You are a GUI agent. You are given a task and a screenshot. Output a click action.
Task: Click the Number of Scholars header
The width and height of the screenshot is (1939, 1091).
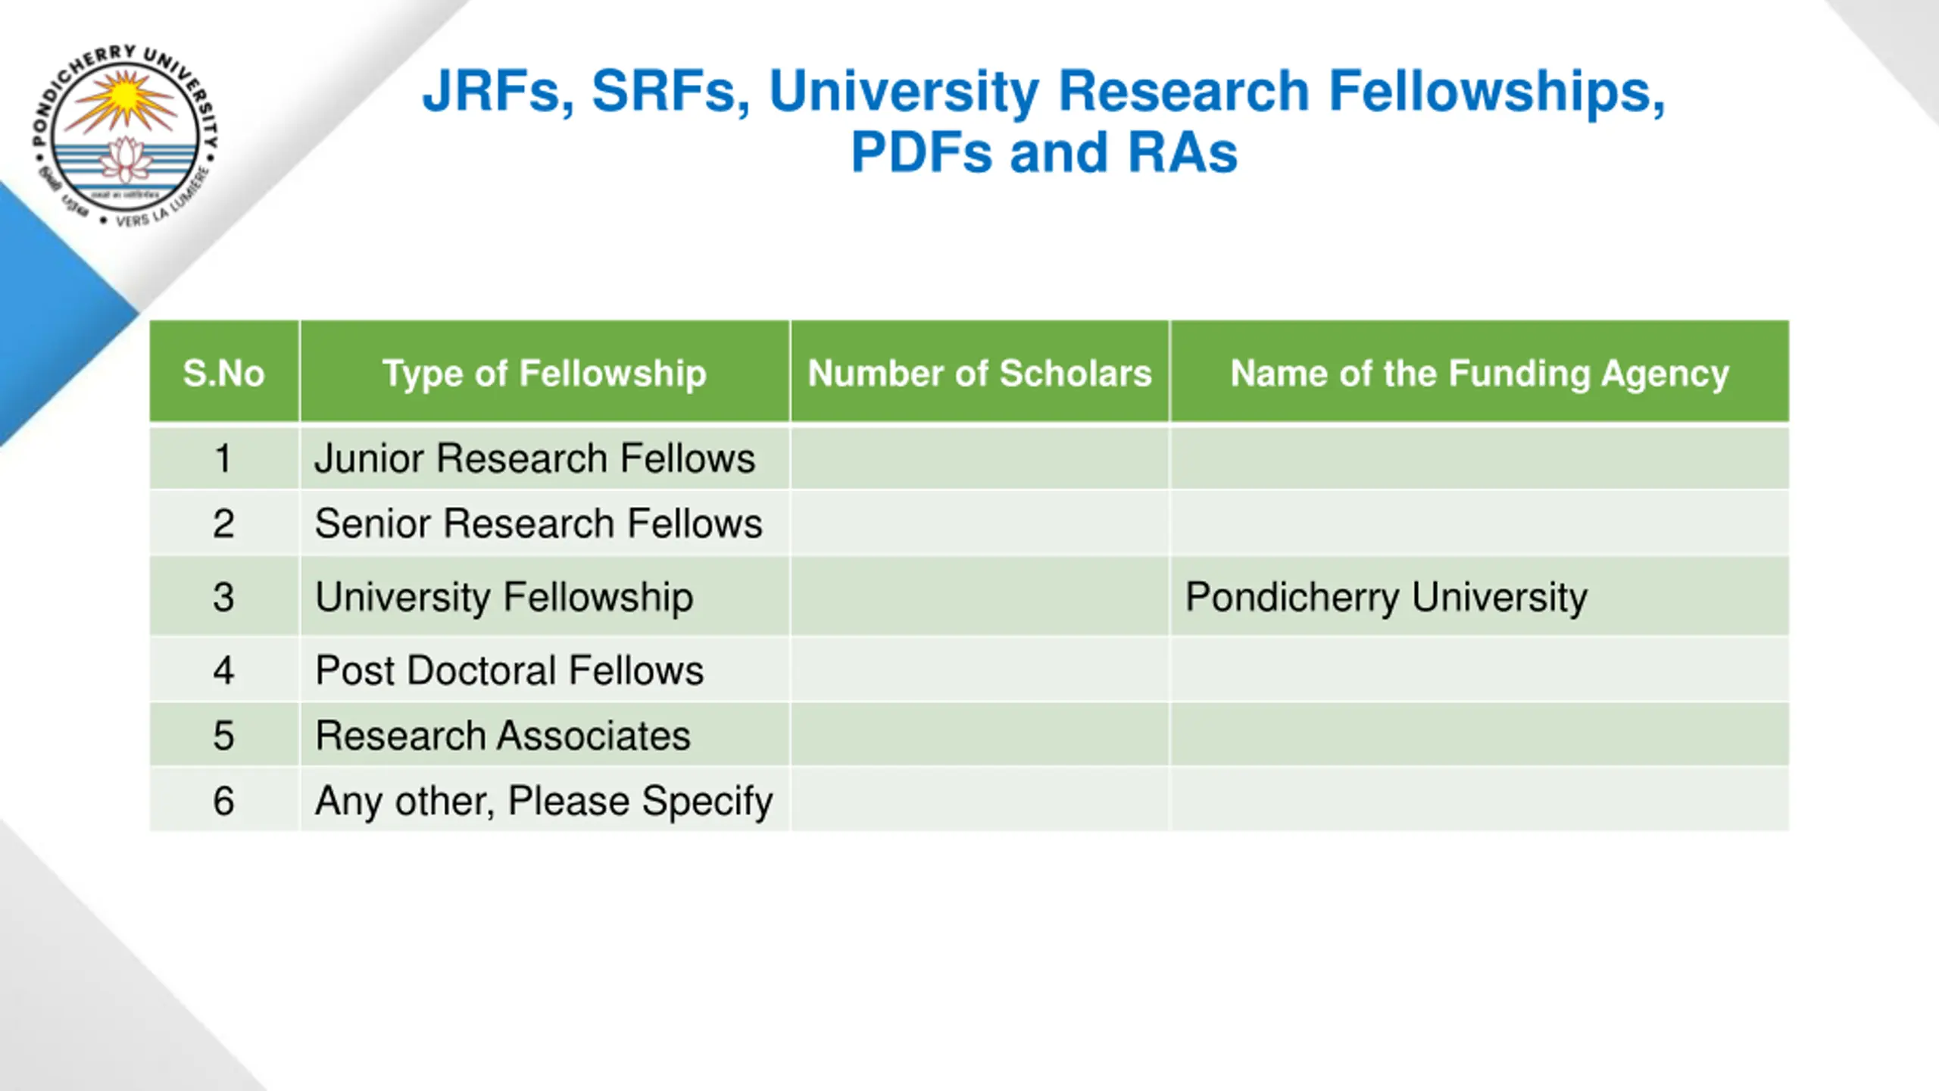980,372
